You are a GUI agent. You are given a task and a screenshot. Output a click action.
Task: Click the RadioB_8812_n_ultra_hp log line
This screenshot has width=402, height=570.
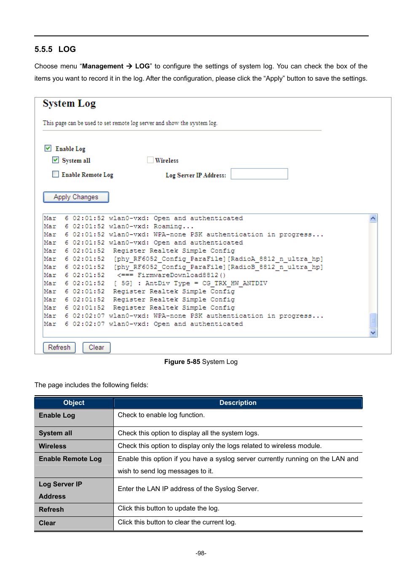click(x=183, y=267)
